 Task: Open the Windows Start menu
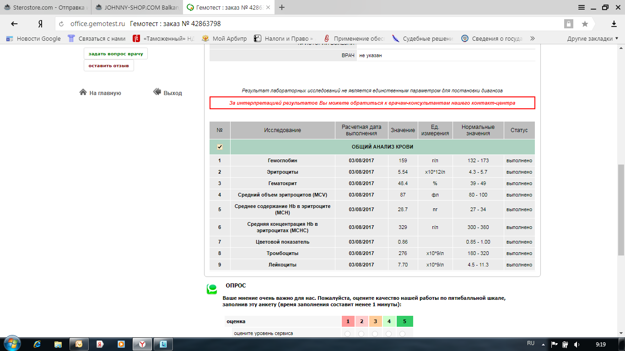12,344
